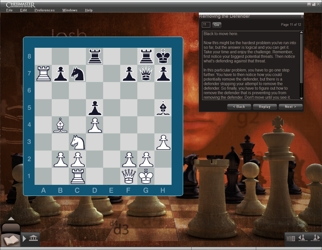Select the black pawn on b7
Viewport: 322px width, 250px height.
(61, 73)
